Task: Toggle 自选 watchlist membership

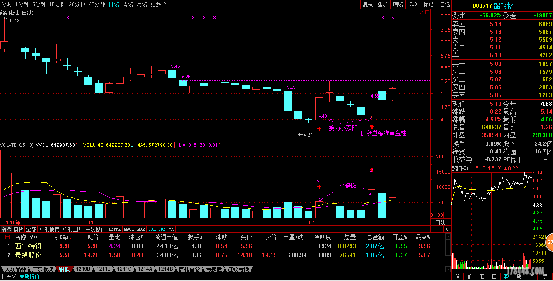Action: tap(443, 4)
